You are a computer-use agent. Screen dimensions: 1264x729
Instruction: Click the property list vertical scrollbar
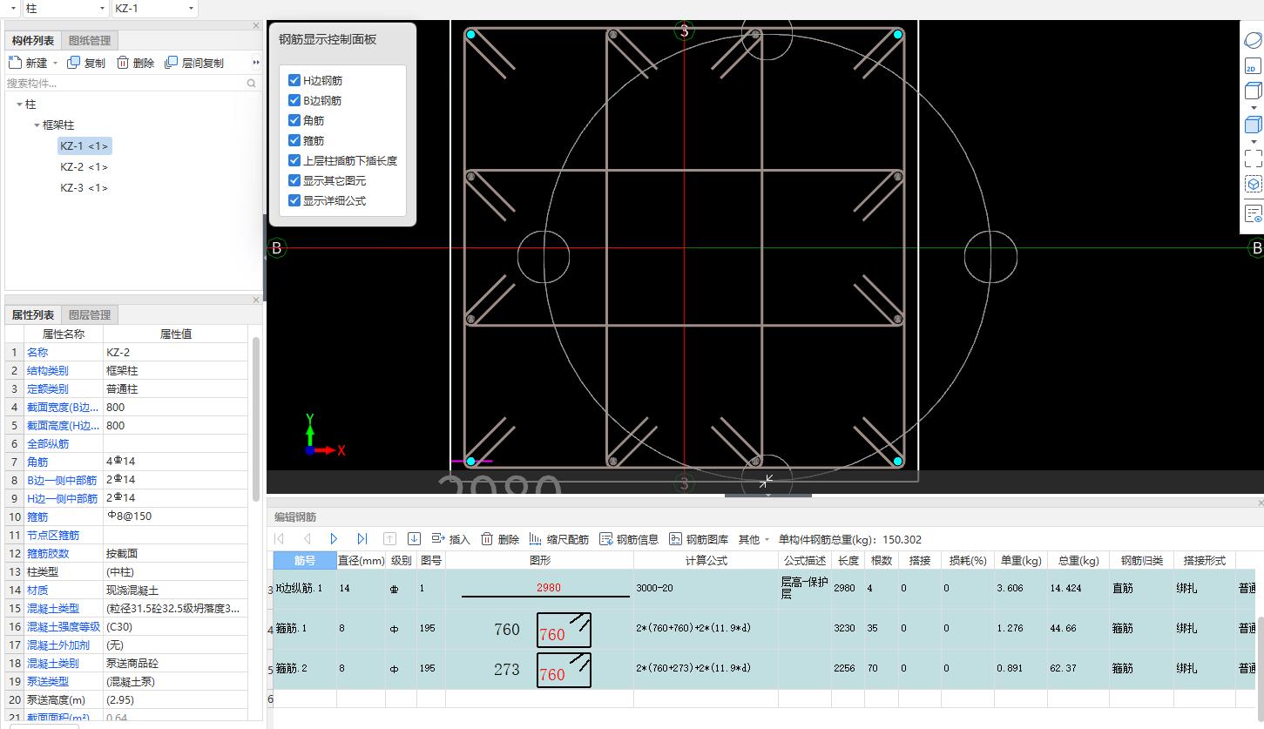click(256, 420)
